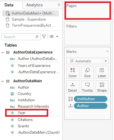Click the view data list icon

[52, 37]
